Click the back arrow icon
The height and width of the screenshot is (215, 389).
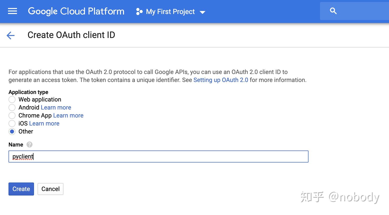10,35
